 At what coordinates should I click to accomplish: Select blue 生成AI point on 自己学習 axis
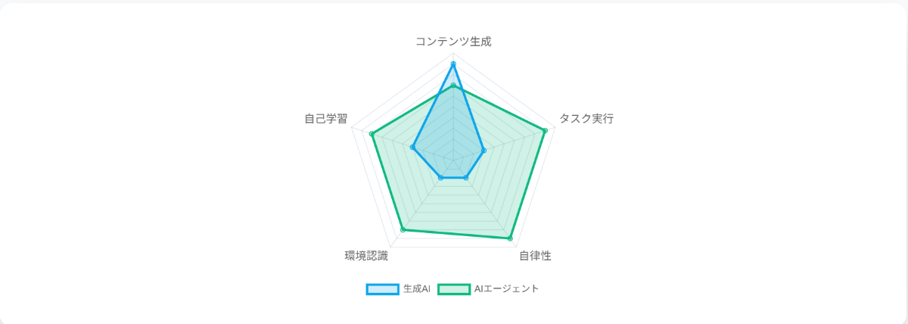pyautogui.click(x=412, y=148)
